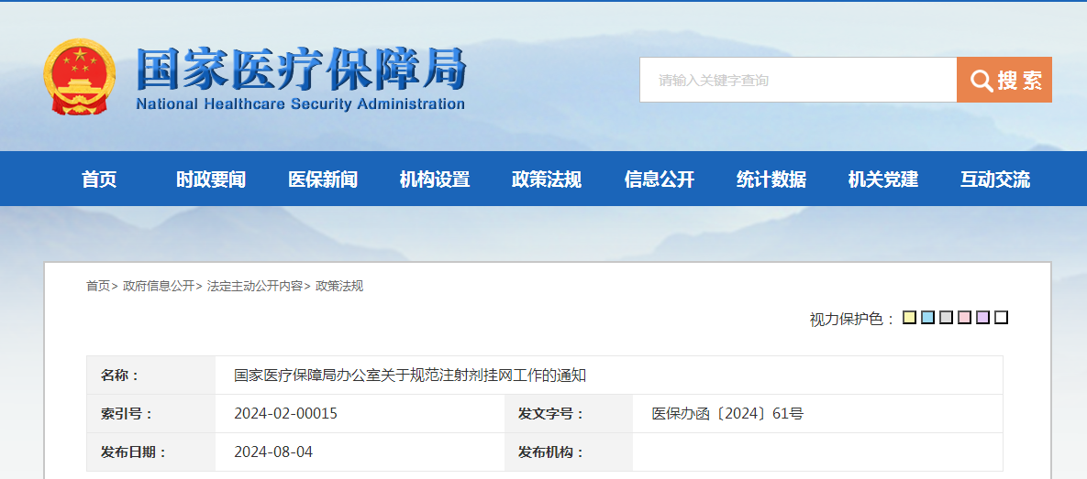Click the national emblem logo

coord(80,77)
